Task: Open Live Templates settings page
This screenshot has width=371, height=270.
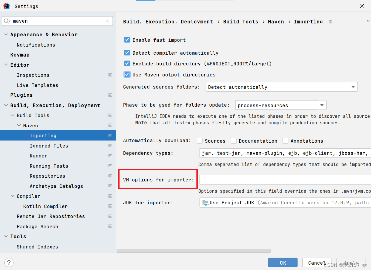Action: pyautogui.click(x=38, y=85)
